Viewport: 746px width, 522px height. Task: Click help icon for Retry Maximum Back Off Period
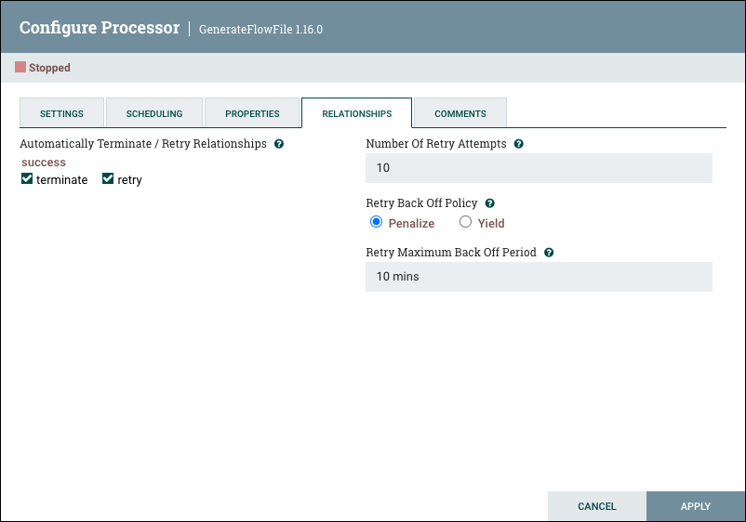pyautogui.click(x=549, y=253)
